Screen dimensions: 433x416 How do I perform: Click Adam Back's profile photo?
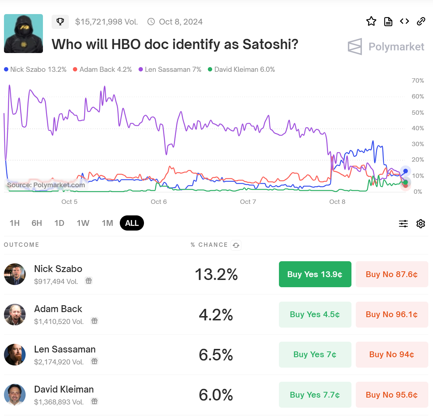tap(15, 315)
